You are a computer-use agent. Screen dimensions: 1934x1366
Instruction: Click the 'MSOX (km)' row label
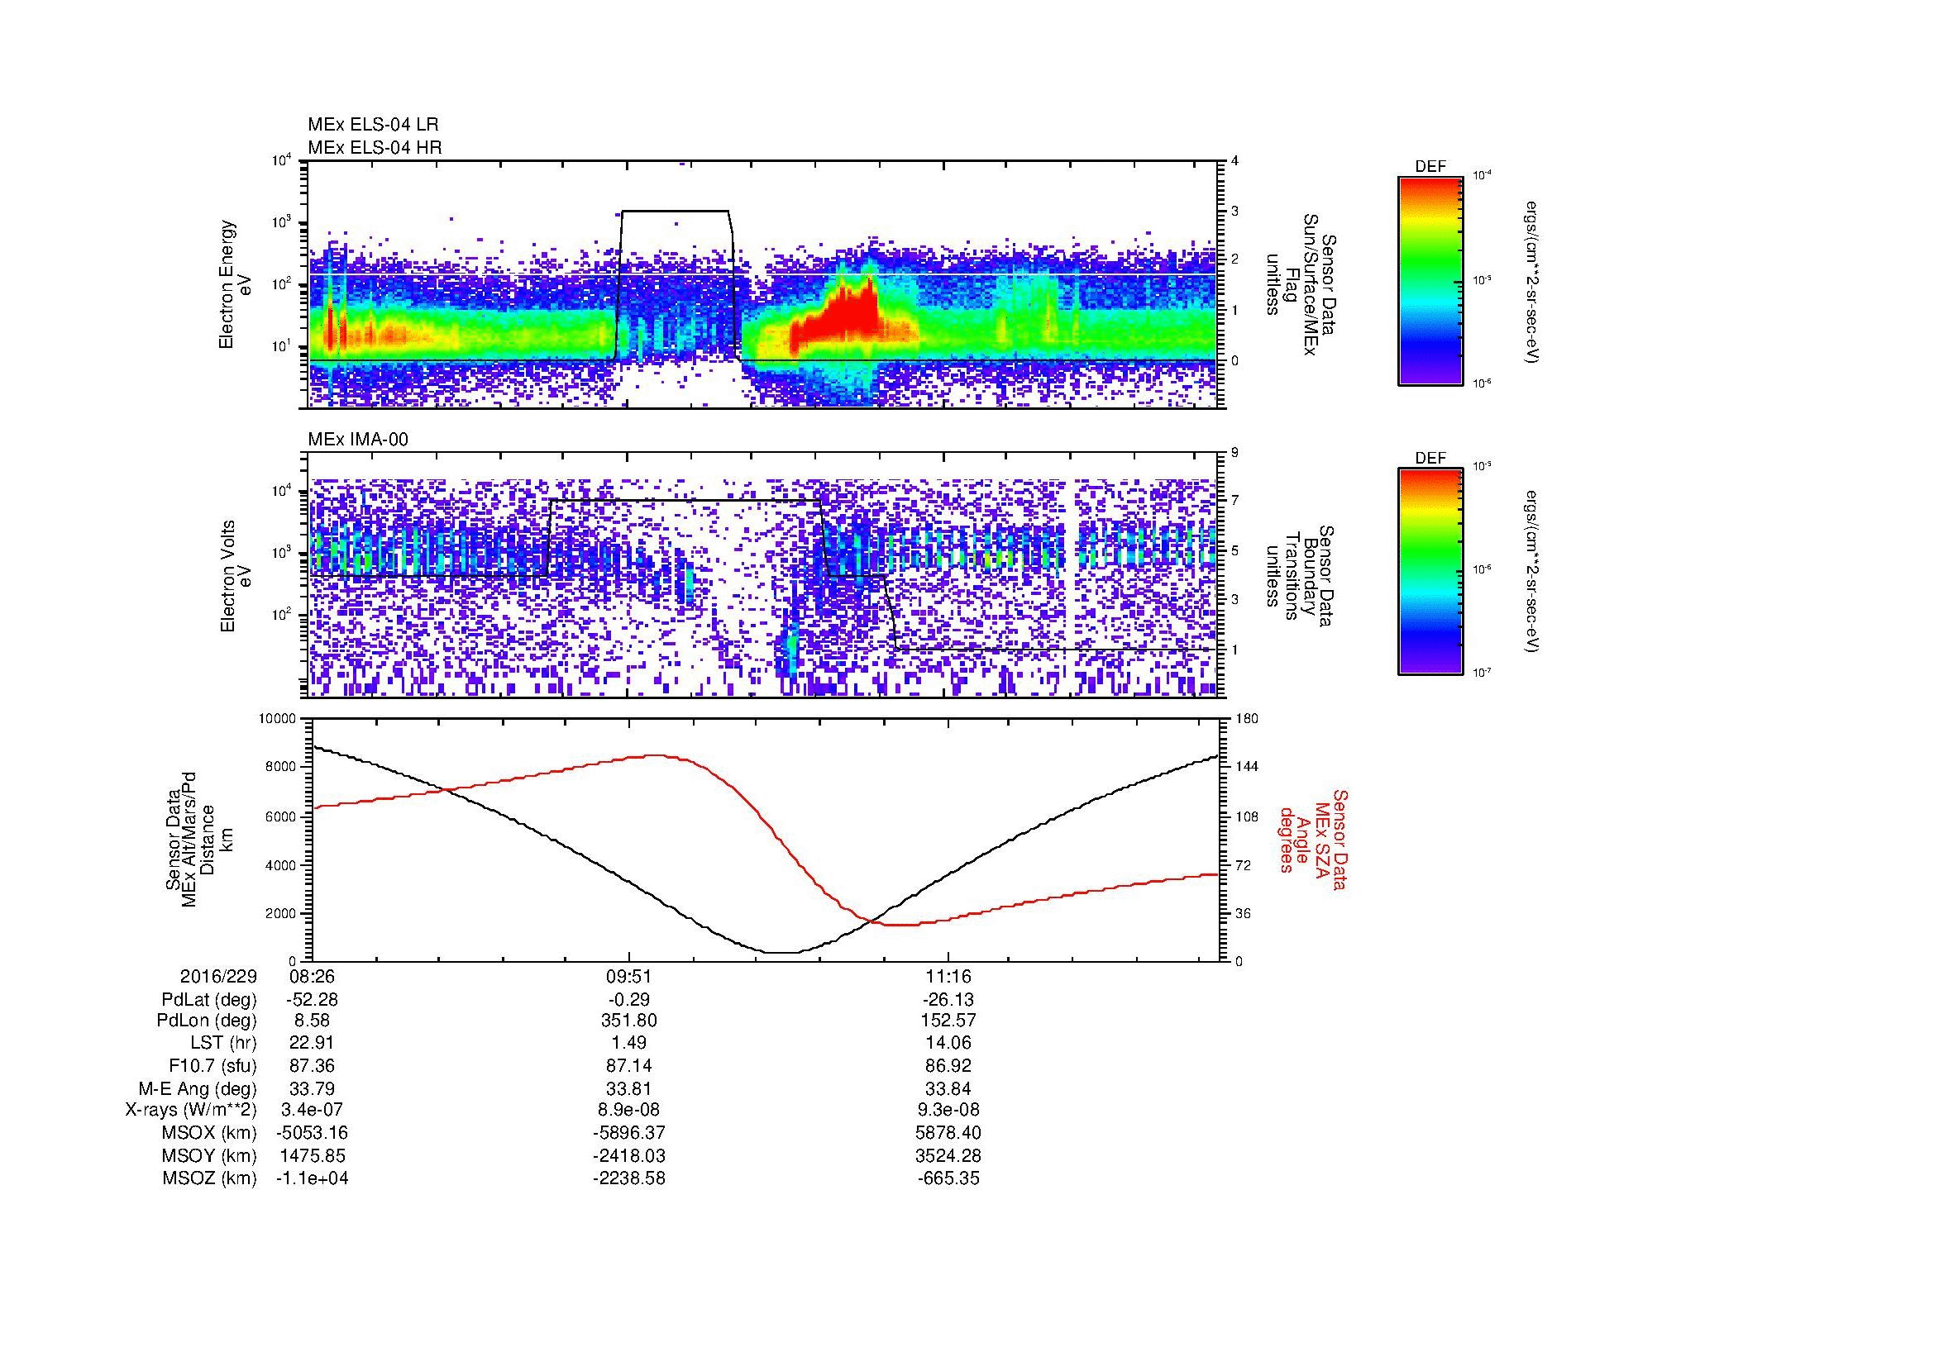(210, 1133)
